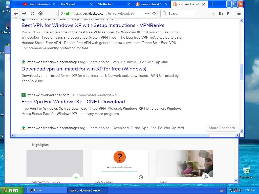Click CNET green favicon beside result
The image size is (259, 194).
[x=24, y=95]
